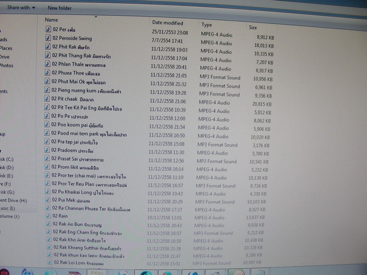Click audio icon of 02 Rak Ao Bun
This screenshot has height=275, width=367.
click(48, 223)
